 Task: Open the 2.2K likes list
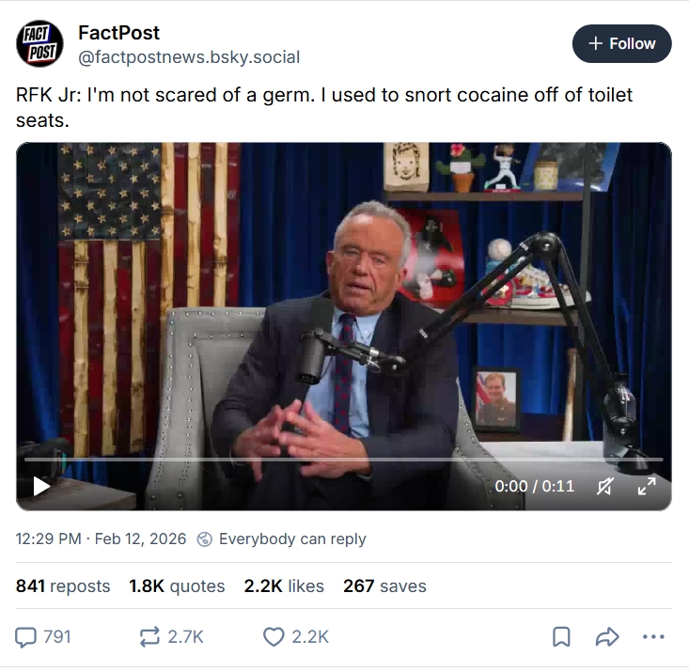(x=284, y=585)
